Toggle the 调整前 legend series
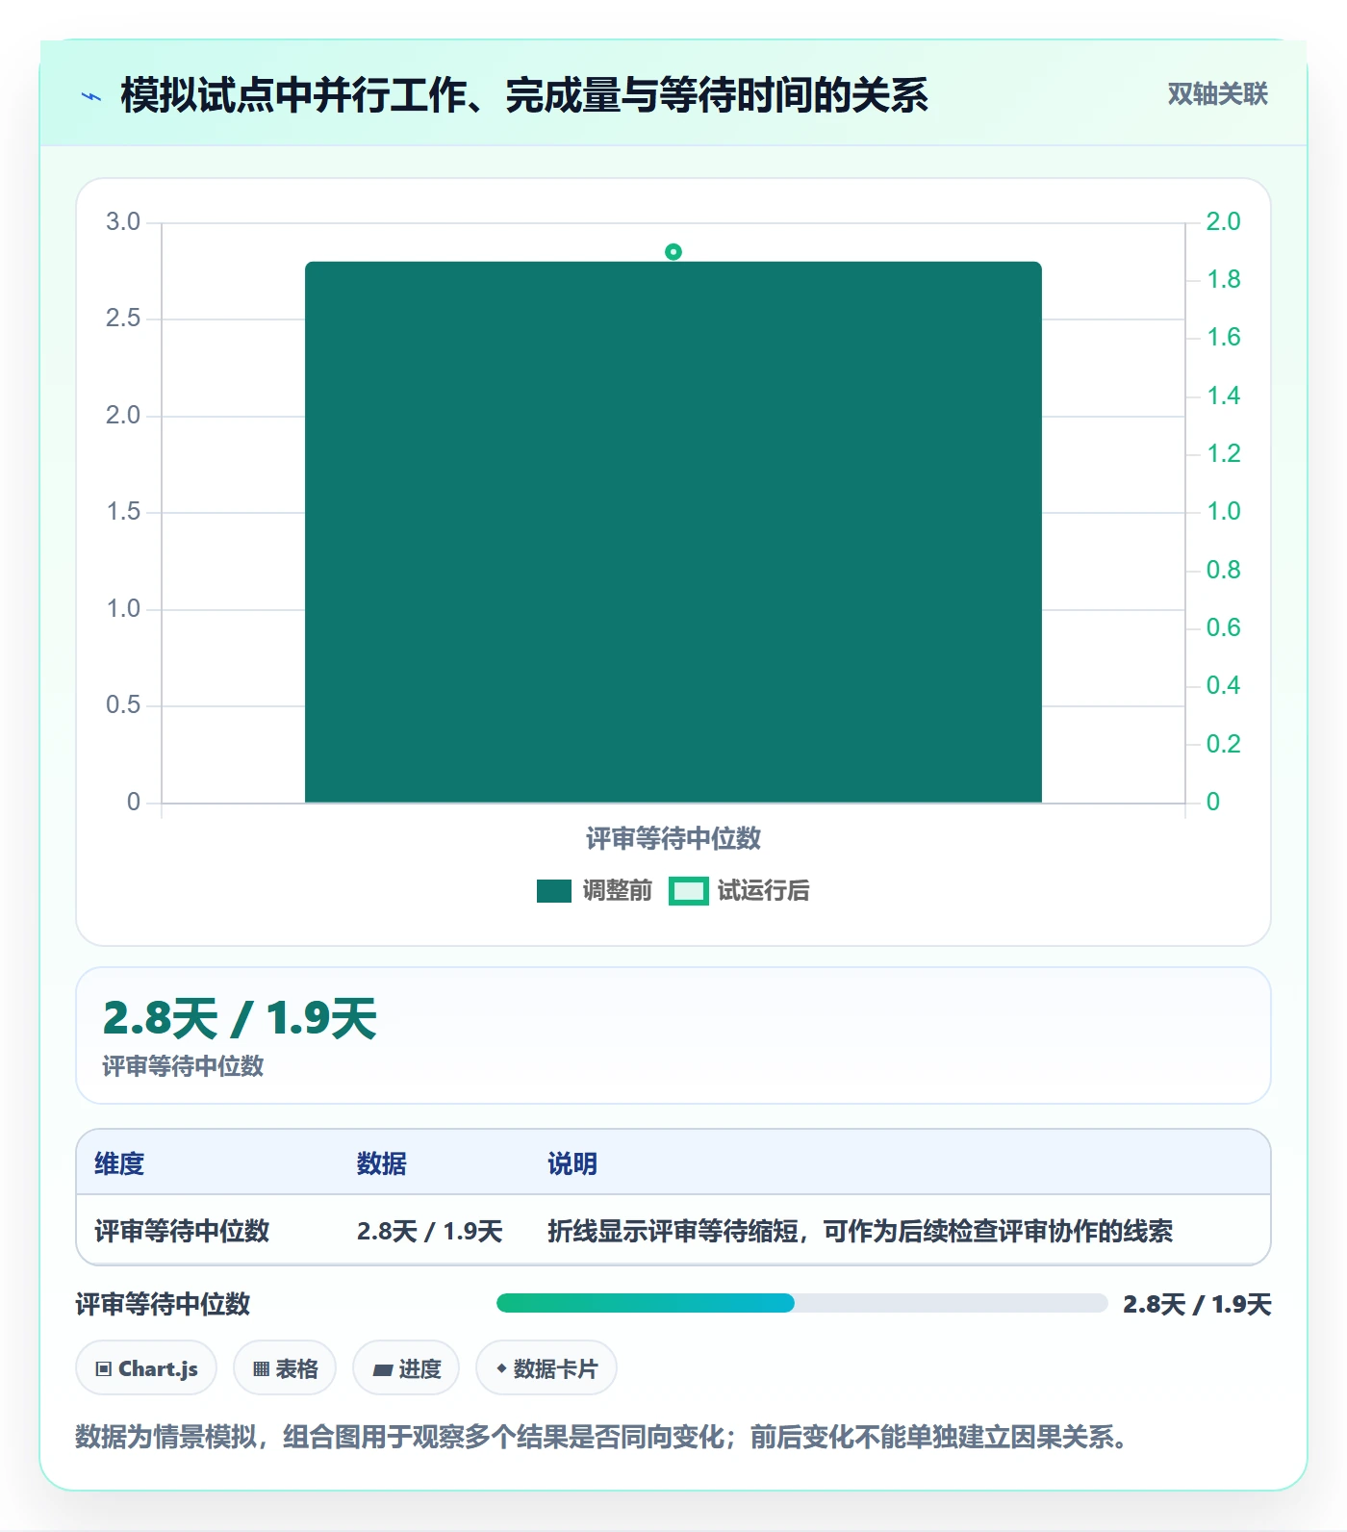Image resolution: width=1347 pixels, height=1532 pixels. [594, 890]
